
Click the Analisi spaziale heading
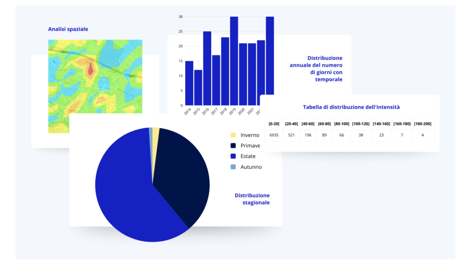(x=68, y=29)
